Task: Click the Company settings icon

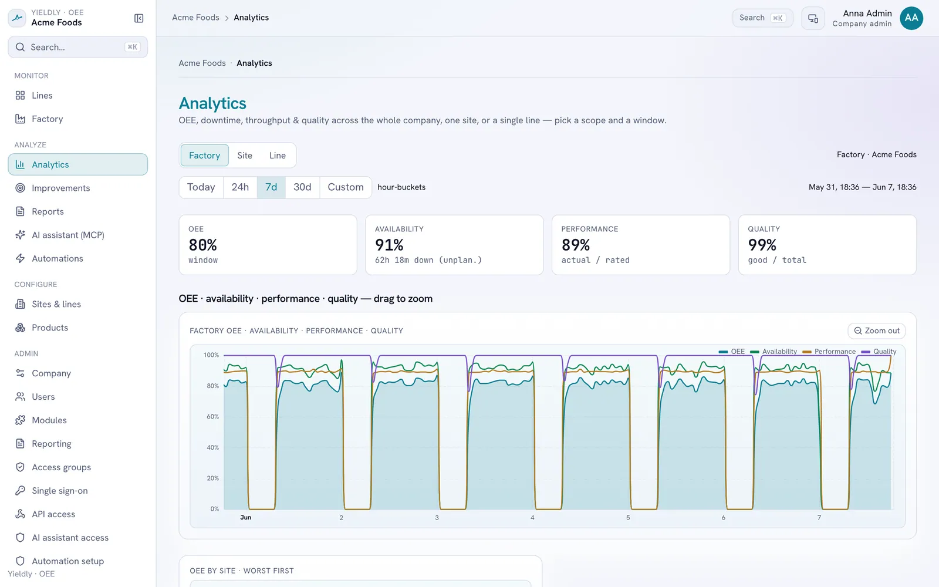Action: [x=20, y=373]
